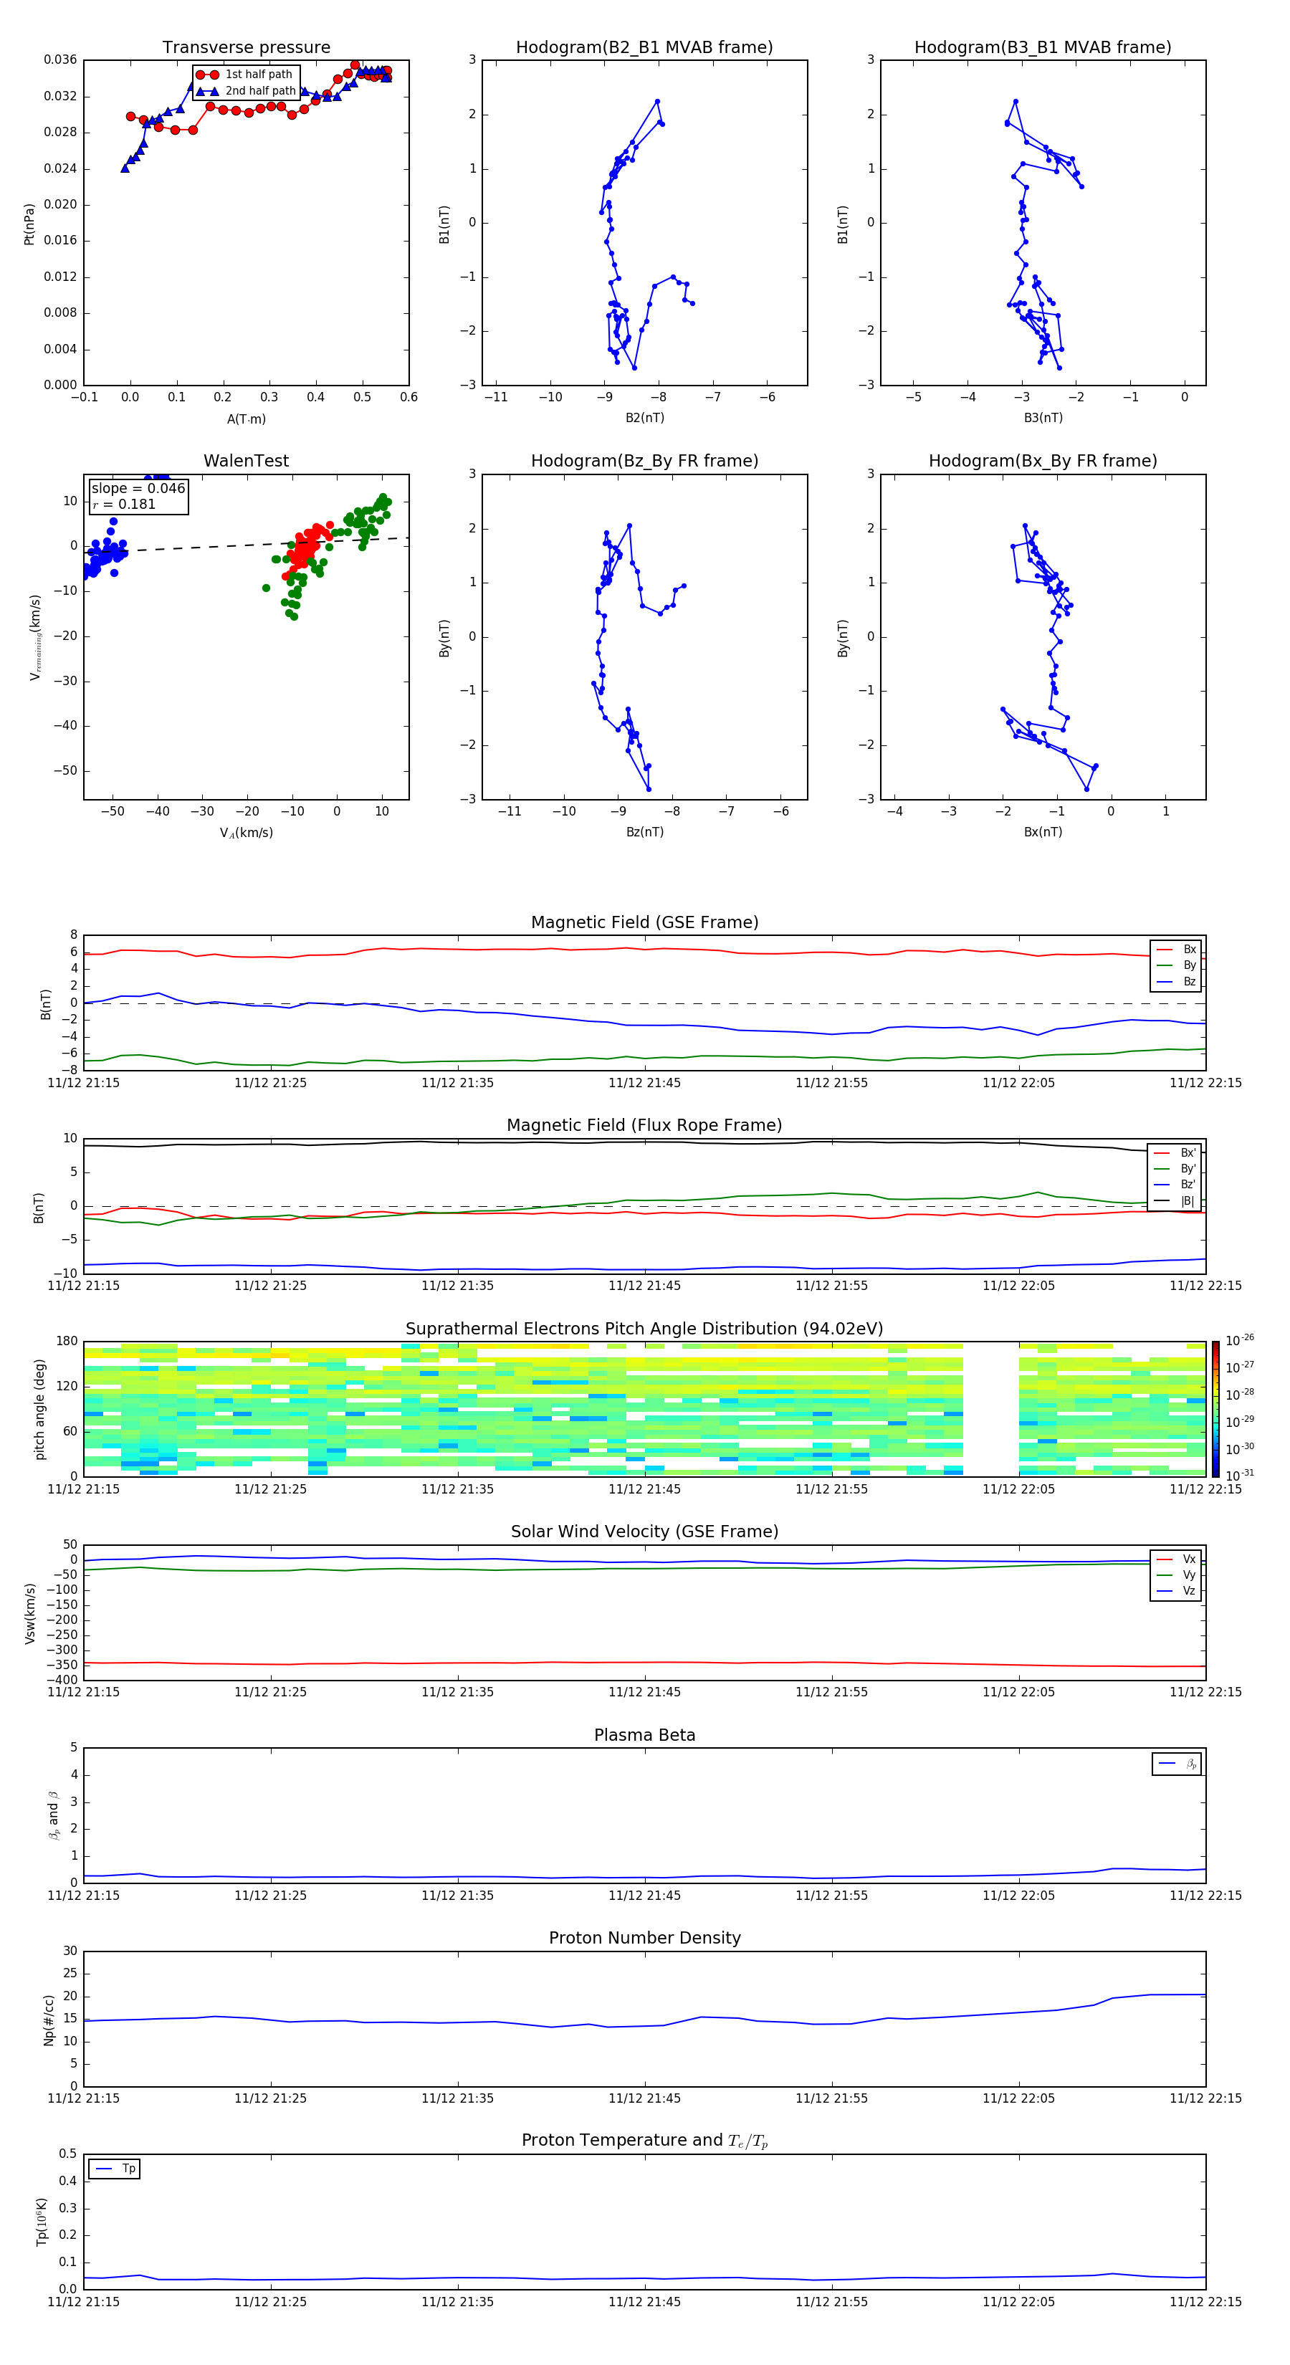Image resolution: width=1290 pixels, height=2365 pixels.
Task: Select the "2nd half path" legend entry
Action: (245, 91)
